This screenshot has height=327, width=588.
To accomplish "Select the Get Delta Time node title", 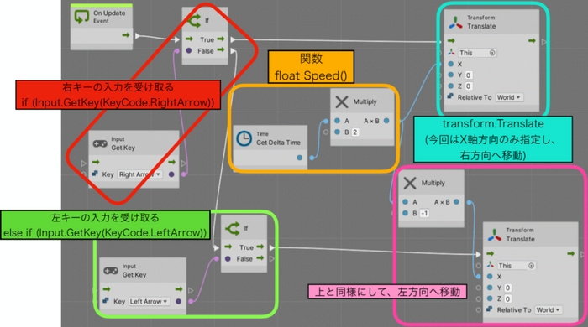I will coord(278,139).
